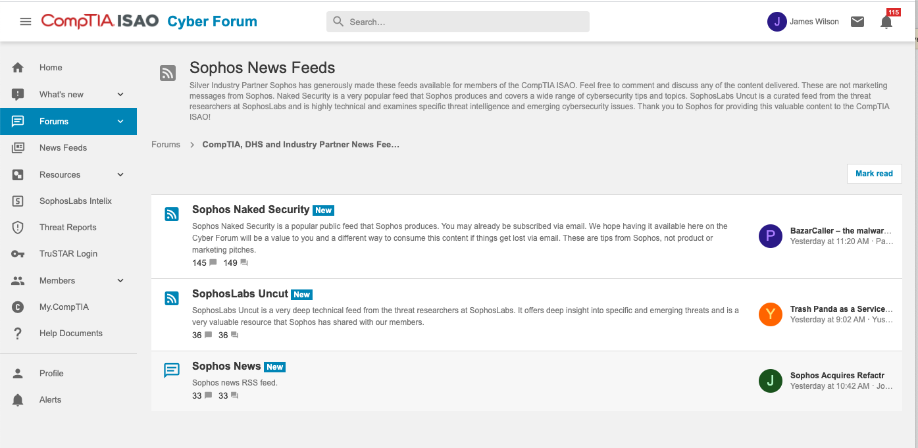Click the What's new alert icon
Screen dimensions: 918x448
[18, 94]
